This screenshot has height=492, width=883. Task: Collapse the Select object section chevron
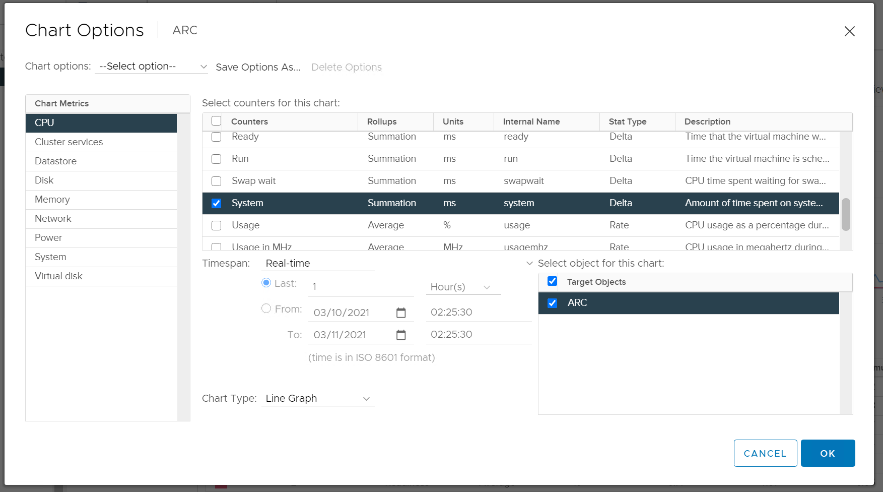click(x=529, y=263)
